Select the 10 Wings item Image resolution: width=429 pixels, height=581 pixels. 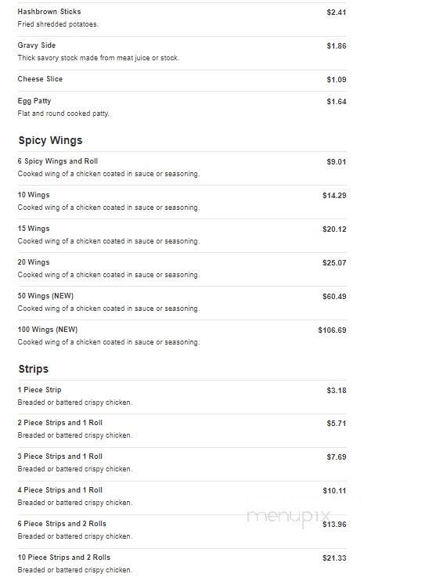pos(182,202)
